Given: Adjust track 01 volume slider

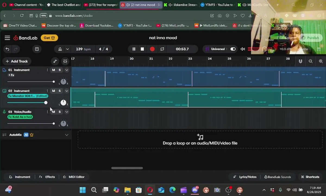Looking at the screenshot, I should pos(31,82).
